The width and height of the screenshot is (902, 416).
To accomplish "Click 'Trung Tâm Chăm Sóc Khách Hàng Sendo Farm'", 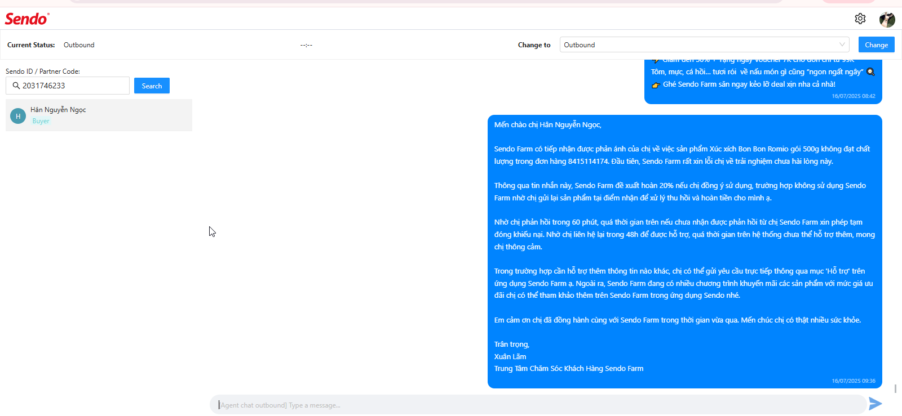I will [569, 369].
